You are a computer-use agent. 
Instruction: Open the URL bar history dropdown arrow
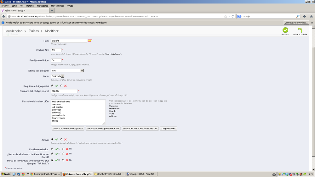point(229,16)
